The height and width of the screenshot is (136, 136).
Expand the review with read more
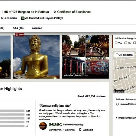pyautogui.click(x=44, y=119)
